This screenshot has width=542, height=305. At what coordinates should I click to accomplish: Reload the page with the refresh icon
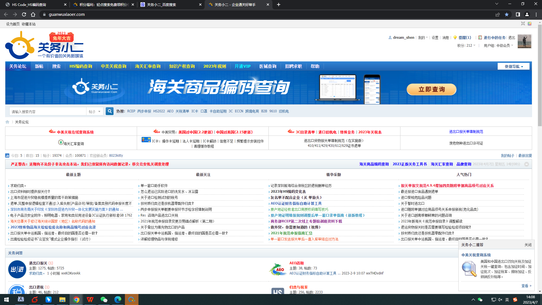click(x=24, y=14)
